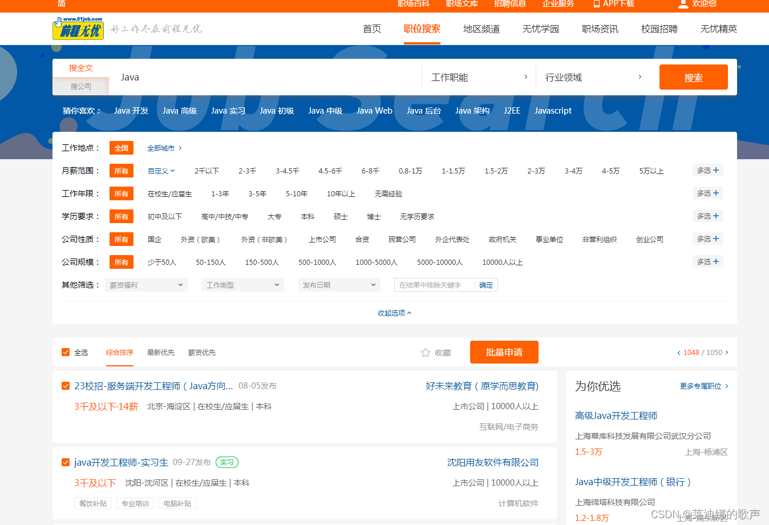
Task: Open 更多专属职位 link
Action: tap(704, 386)
